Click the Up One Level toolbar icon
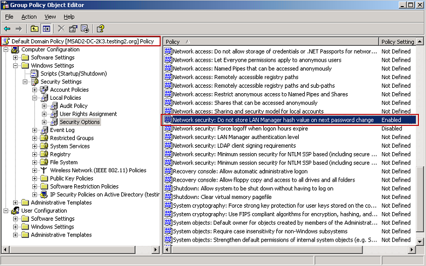This screenshot has width=426, height=266. click(34, 28)
